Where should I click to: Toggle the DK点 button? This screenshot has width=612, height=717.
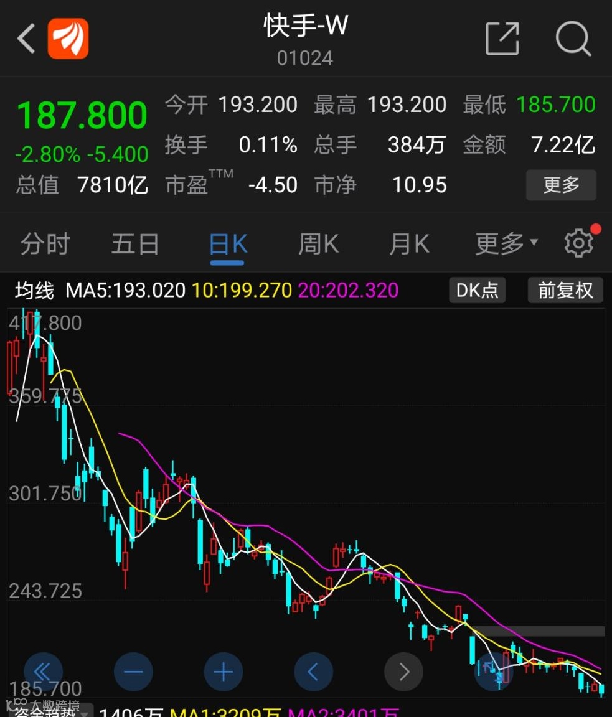pos(477,291)
